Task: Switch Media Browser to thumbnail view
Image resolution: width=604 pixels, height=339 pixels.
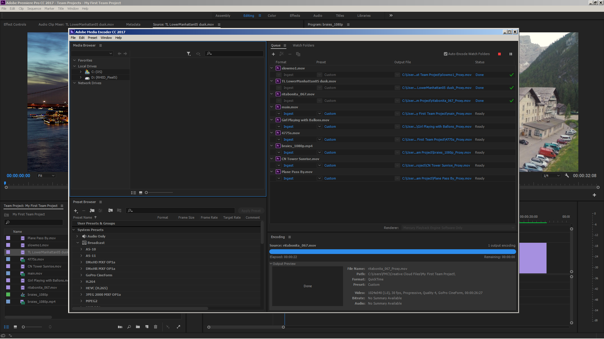Action: [141, 193]
